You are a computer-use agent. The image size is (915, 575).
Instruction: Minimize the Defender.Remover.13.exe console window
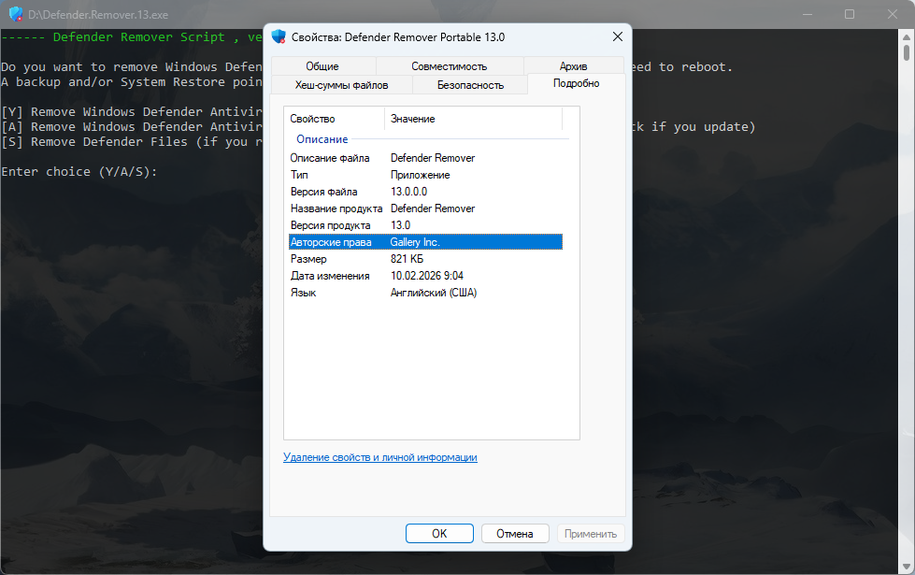coord(808,14)
